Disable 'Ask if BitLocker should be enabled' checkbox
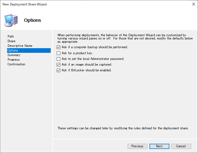198x153 pixels. click(58, 70)
